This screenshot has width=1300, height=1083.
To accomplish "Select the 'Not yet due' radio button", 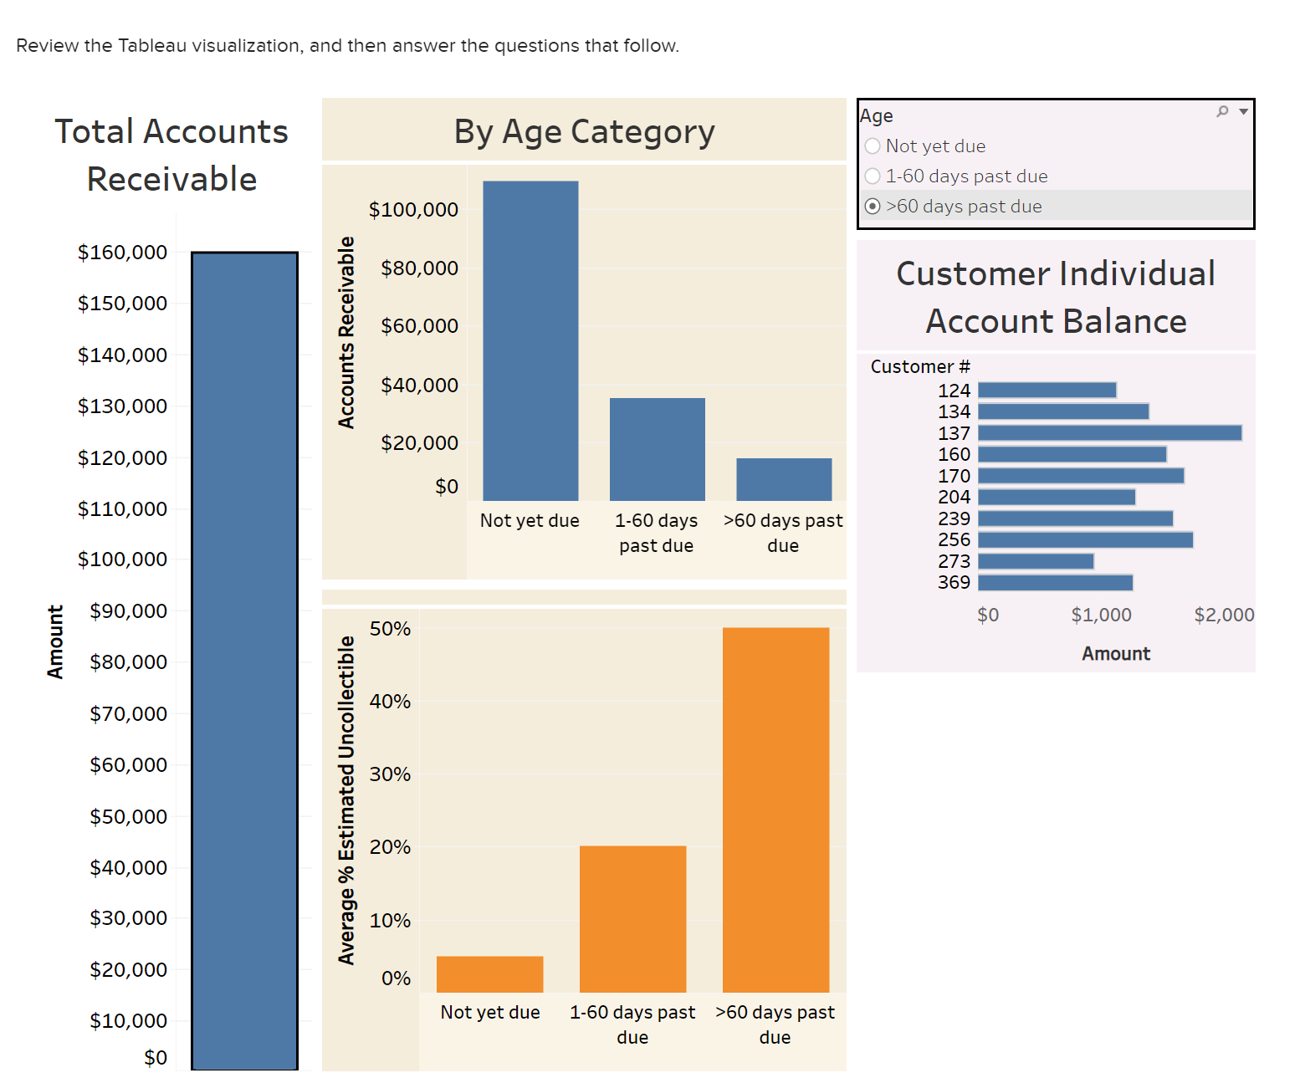I will pyautogui.click(x=873, y=146).
